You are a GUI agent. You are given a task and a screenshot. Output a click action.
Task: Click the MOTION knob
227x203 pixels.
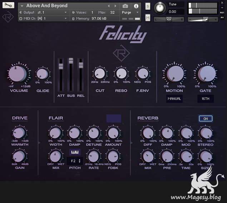point(175,74)
